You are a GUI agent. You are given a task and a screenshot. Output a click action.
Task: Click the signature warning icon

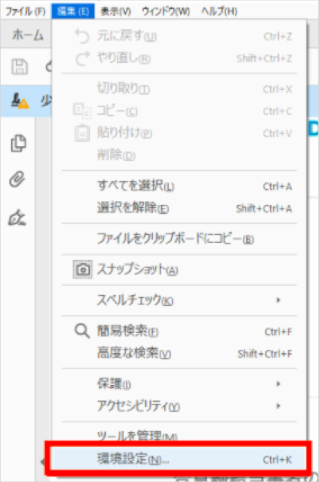pyautogui.click(x=20, y=101)
